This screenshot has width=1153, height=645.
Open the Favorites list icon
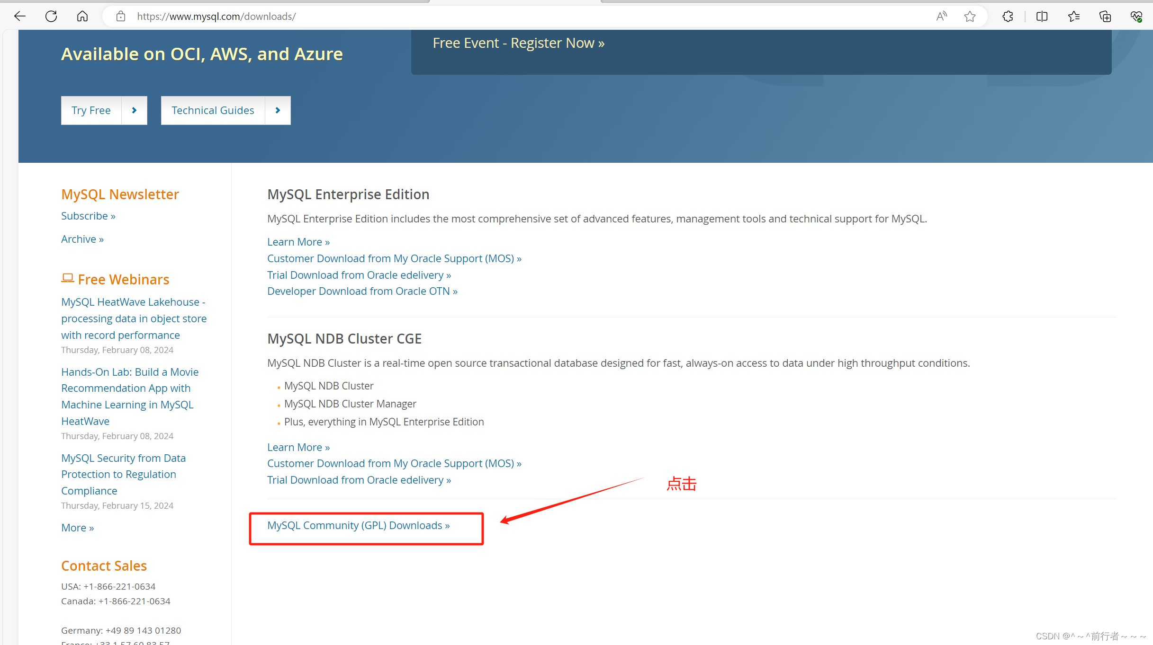[1074, 17]
